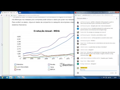Click the home icon in Bastter browser
This screenshot has height=90, width=120.
point(9,15)
